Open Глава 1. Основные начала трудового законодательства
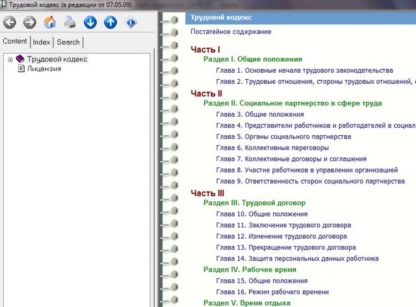The height and width of the screenshot is (307, 416). point(304,70)
